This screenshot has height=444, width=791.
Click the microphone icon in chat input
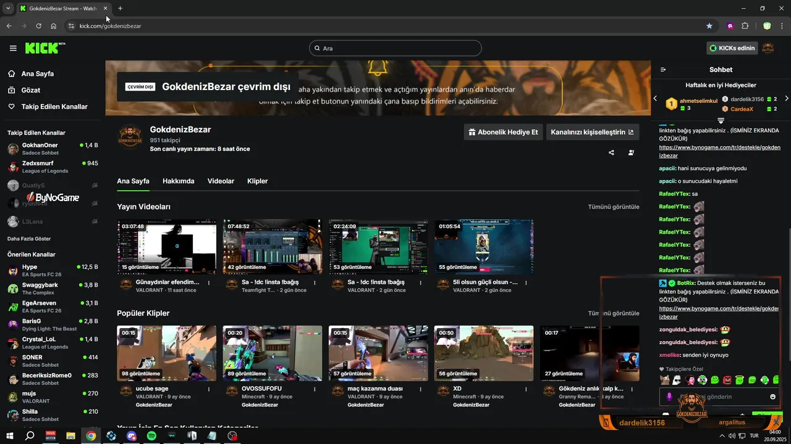click(669, 397)
